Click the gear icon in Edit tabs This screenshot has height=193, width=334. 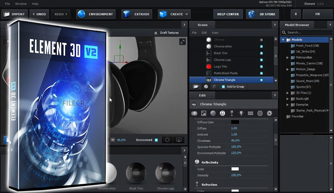pyautogui.click(x=269, y=113)
